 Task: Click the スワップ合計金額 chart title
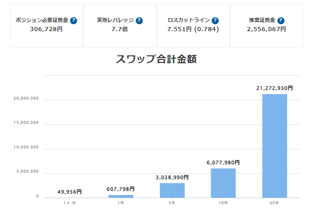158,59
